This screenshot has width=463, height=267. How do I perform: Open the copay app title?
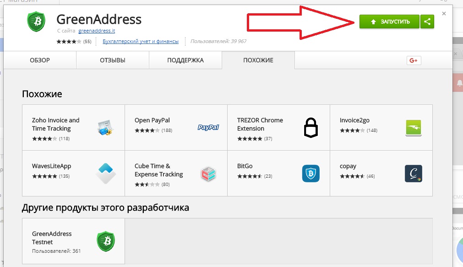(348, 166)
